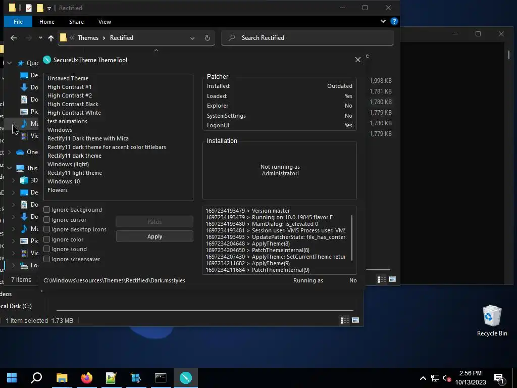Select test animations theme entry

click(x=67, y=121)
